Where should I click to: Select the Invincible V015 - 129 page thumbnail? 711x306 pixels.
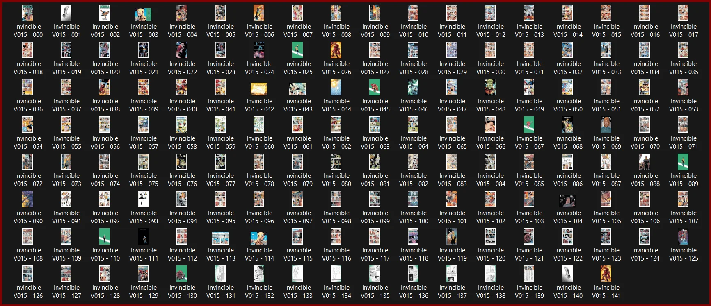pyautogui.click(x=143, y=274)
